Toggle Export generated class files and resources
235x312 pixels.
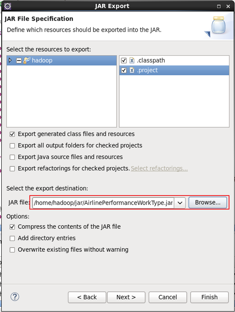tap(12, 134)
